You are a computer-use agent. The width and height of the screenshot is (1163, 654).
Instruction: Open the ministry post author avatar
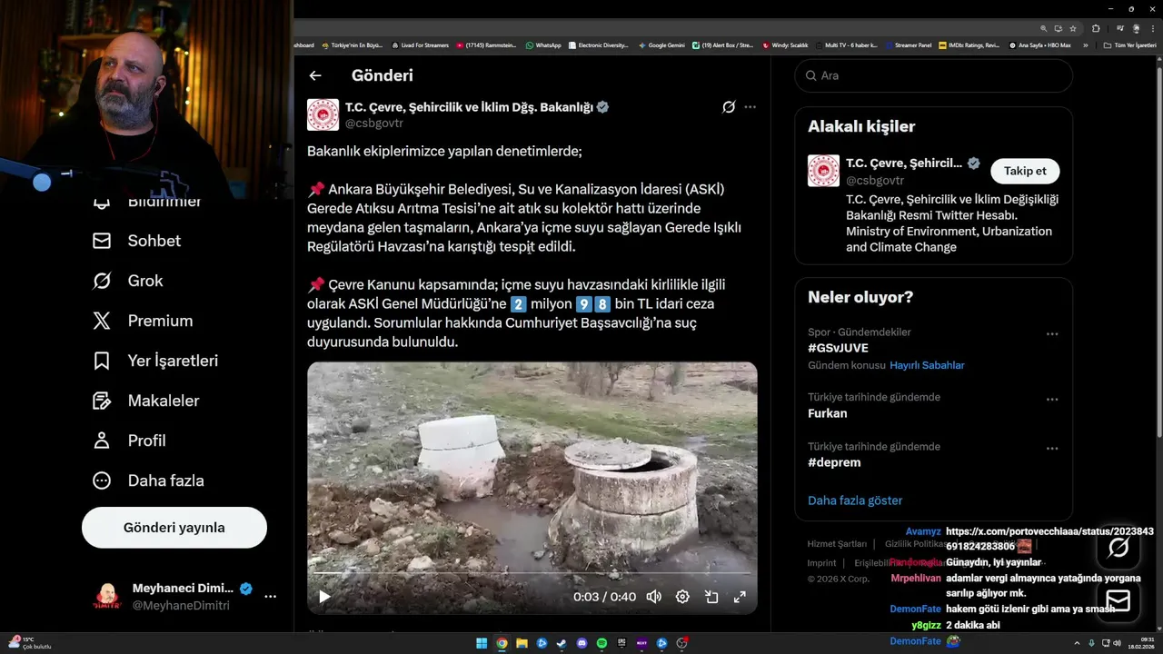click(323, 115)
